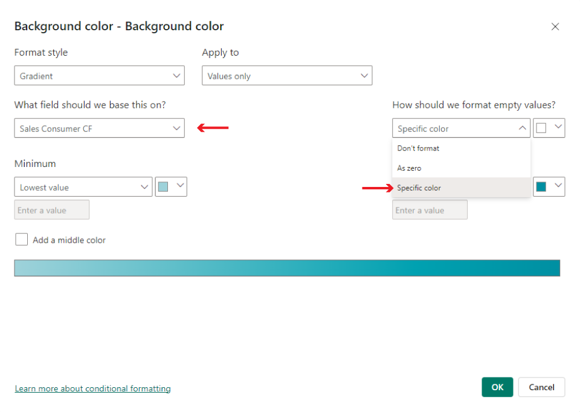
Task: Open Learn more about conditional formatting link
Action: click(x=92, y=388)
